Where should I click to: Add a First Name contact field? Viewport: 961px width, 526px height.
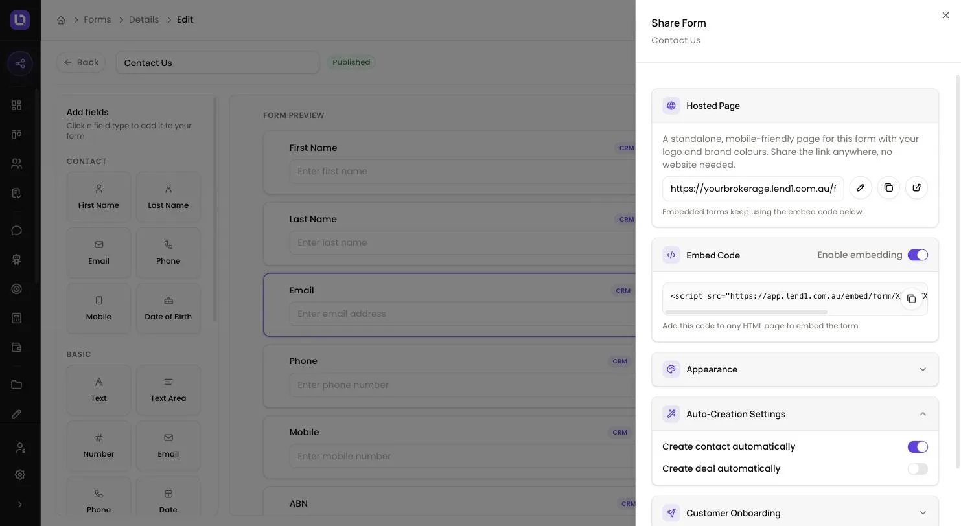pos(98,197)
